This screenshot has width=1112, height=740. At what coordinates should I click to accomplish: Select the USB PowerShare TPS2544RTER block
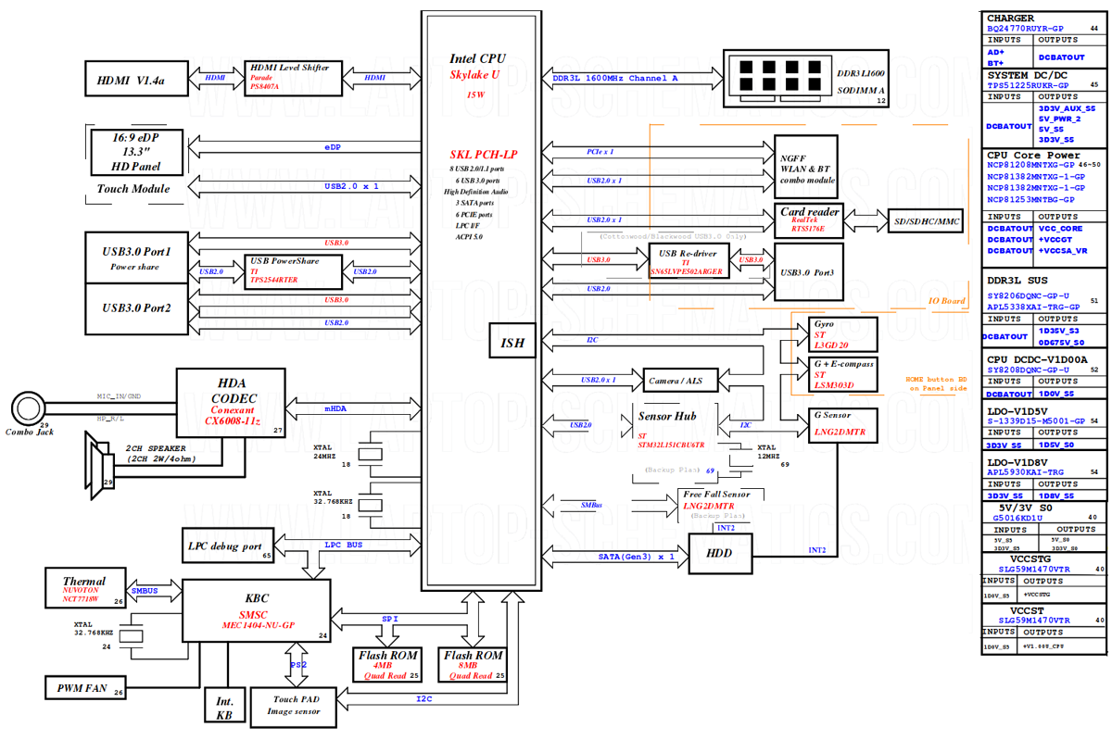pos(295,272)
